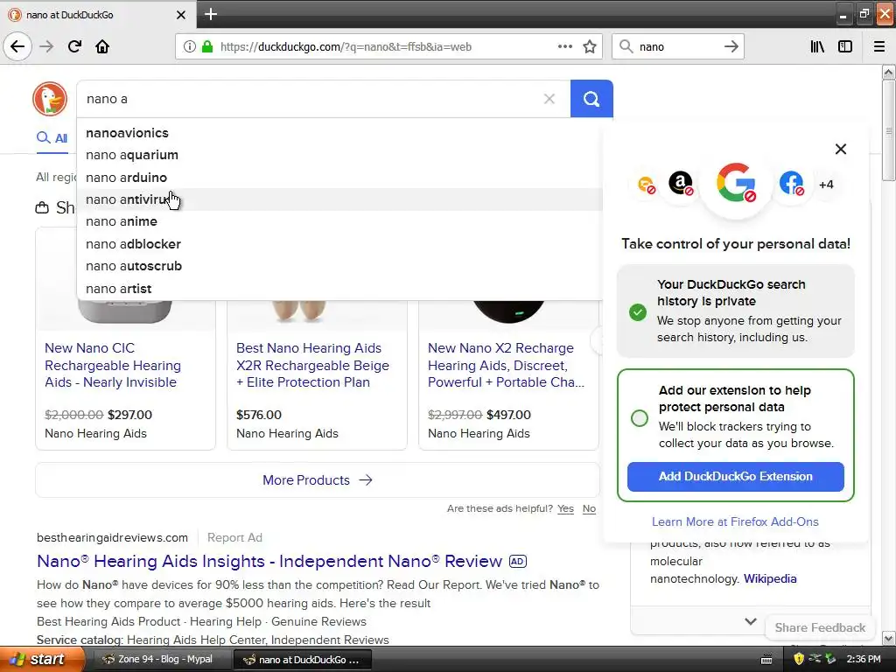Click the blue search magnifier button
This screenshot has width=896, height=672.
click(x=591, y=99)
